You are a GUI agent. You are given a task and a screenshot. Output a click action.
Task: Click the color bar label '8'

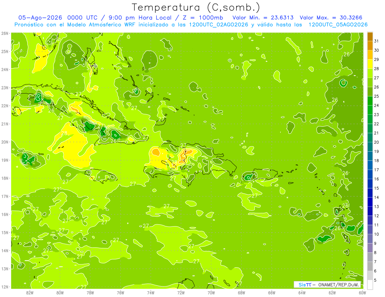point(375,252)
